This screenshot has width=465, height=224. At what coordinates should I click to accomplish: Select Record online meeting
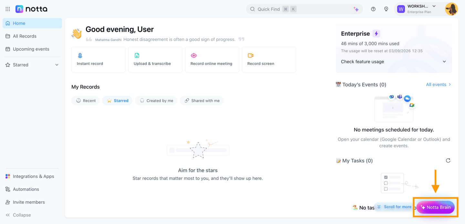pyautogui.click(x=212, y=60)
